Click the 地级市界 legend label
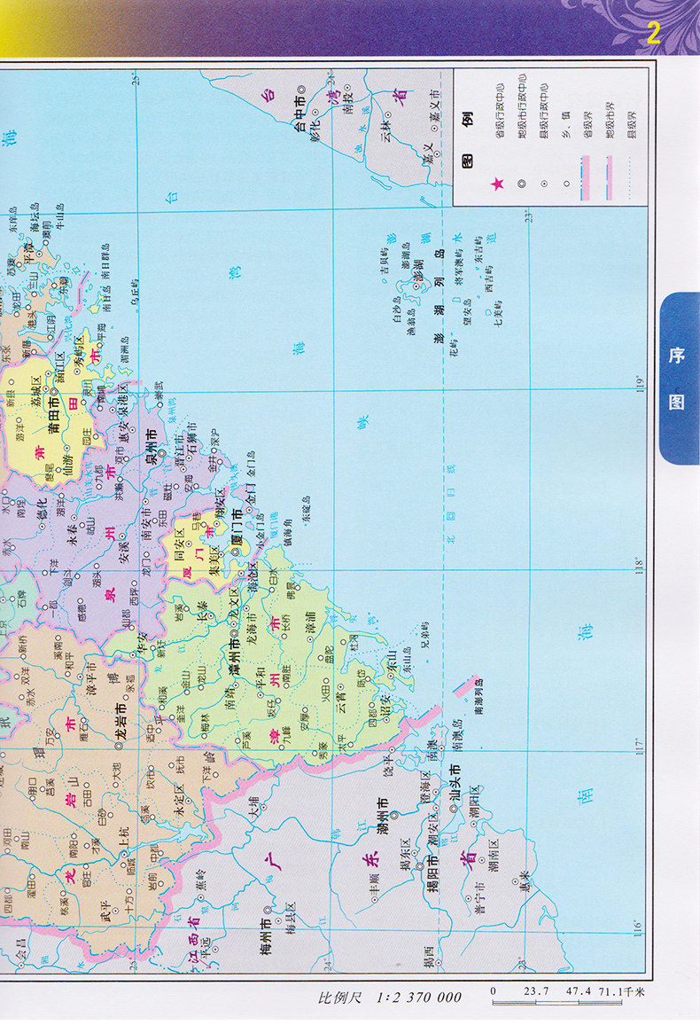Image resolution: width=700 pixels, height=1033 pixels. (610, 120)
